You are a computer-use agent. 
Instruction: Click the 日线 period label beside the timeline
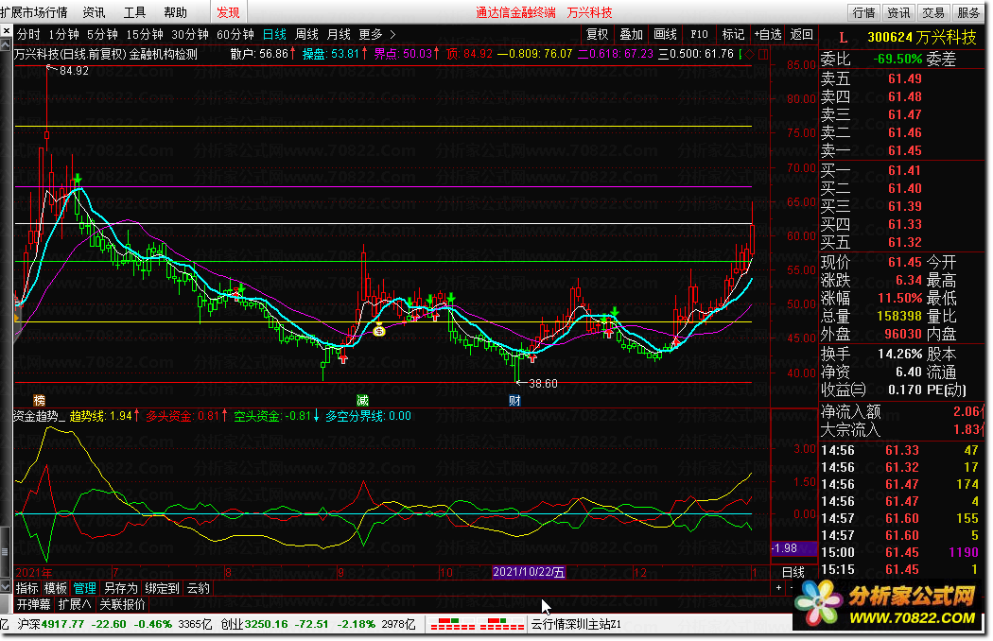click(793, 573)
